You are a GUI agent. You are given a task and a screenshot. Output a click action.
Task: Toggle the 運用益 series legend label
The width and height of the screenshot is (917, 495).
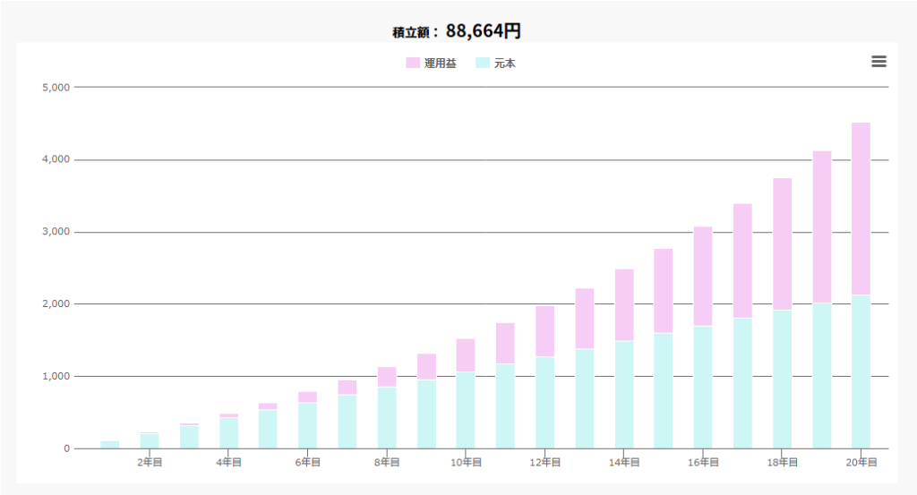tap(440, 64)
